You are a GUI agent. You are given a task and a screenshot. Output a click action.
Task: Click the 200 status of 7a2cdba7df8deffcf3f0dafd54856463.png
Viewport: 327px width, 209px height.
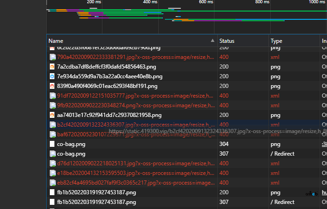224,67
